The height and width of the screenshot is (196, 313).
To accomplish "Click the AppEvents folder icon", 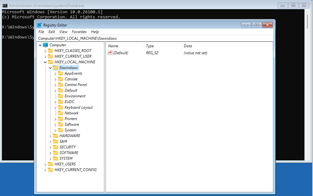I will coord(61,73).
